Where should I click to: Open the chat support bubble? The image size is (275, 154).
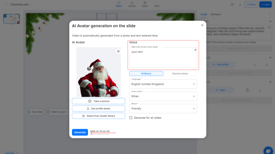[268, 150]
